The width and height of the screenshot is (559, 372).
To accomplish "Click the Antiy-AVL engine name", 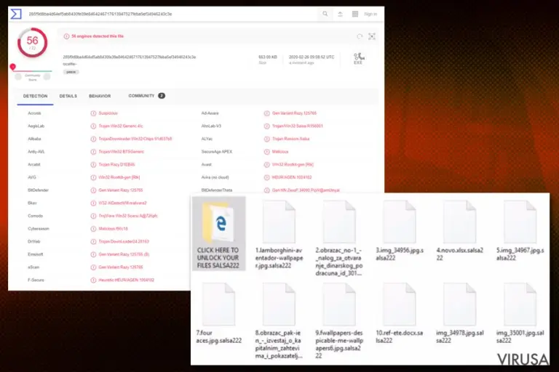I will pos(36,152).
